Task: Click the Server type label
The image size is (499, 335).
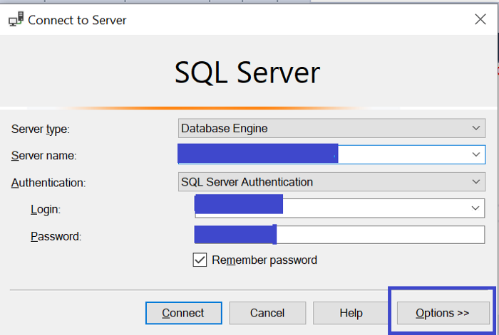Action: [41, 129]
